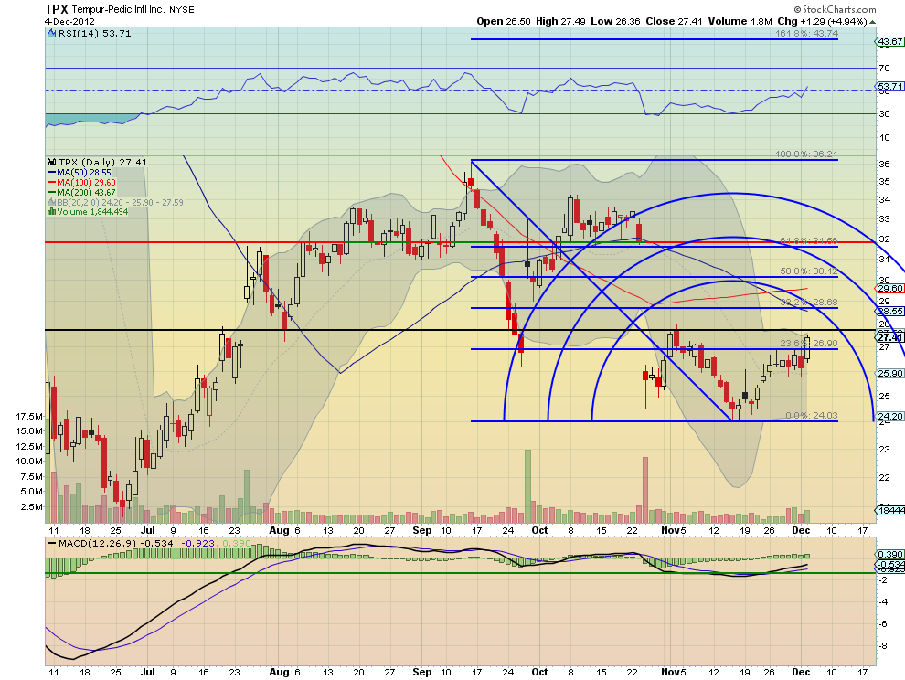Click the RSI(14) 53.71 panel label
Viewport: 905px width, 680px height.
[x=95, y=34]
